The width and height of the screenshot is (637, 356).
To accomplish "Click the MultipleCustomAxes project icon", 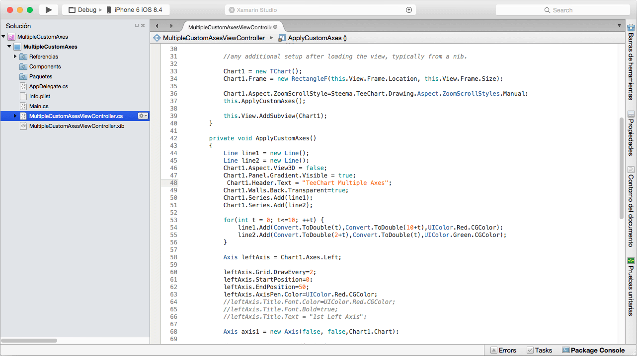I will click(x=17, y=47).
